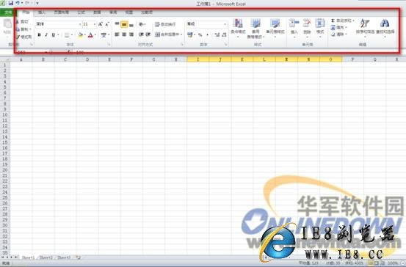Open the number format dropdown
The width and height of the screenshot is (406, 267).
point(225,24)
